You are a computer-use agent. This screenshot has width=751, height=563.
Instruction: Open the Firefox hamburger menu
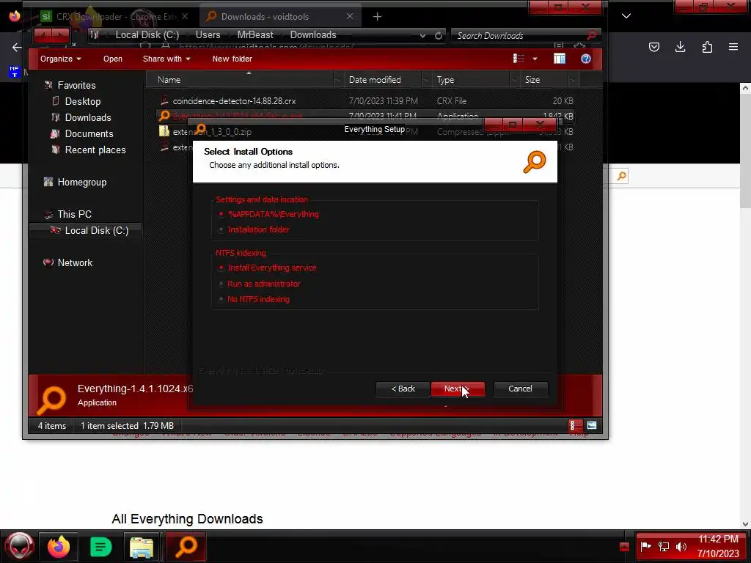coord(733,47)
